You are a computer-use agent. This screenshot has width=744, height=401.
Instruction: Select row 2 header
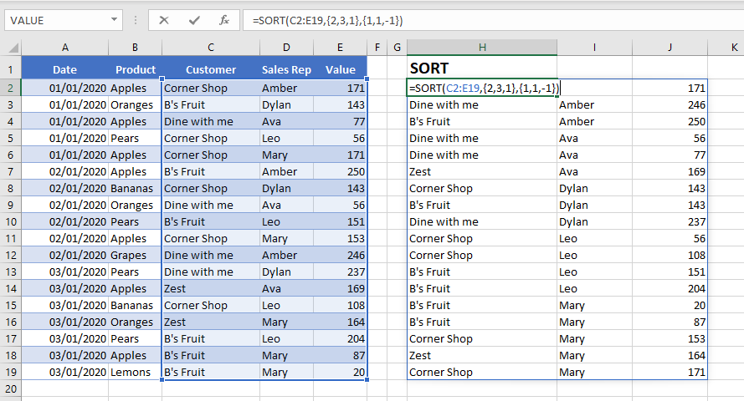[10, 88]
